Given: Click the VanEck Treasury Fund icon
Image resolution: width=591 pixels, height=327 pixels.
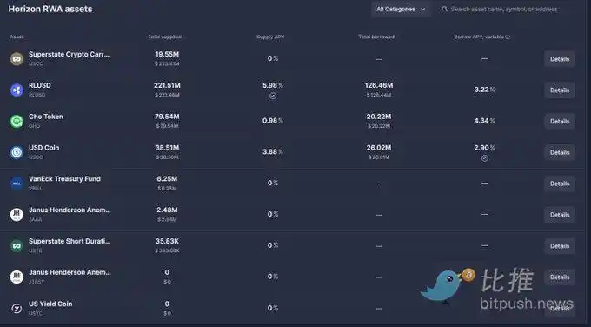Looking at the screenshot, I should [x=17, y=184].
